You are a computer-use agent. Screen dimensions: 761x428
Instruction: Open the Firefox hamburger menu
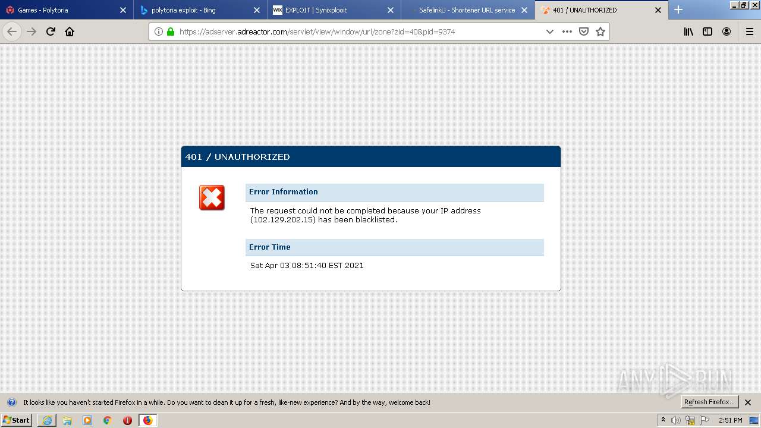749,32
